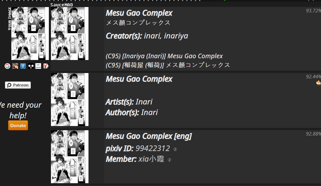Open thumbnail of the 92.44% result
This screenshot has height=186, width=321.
click(x=70, y=100)
